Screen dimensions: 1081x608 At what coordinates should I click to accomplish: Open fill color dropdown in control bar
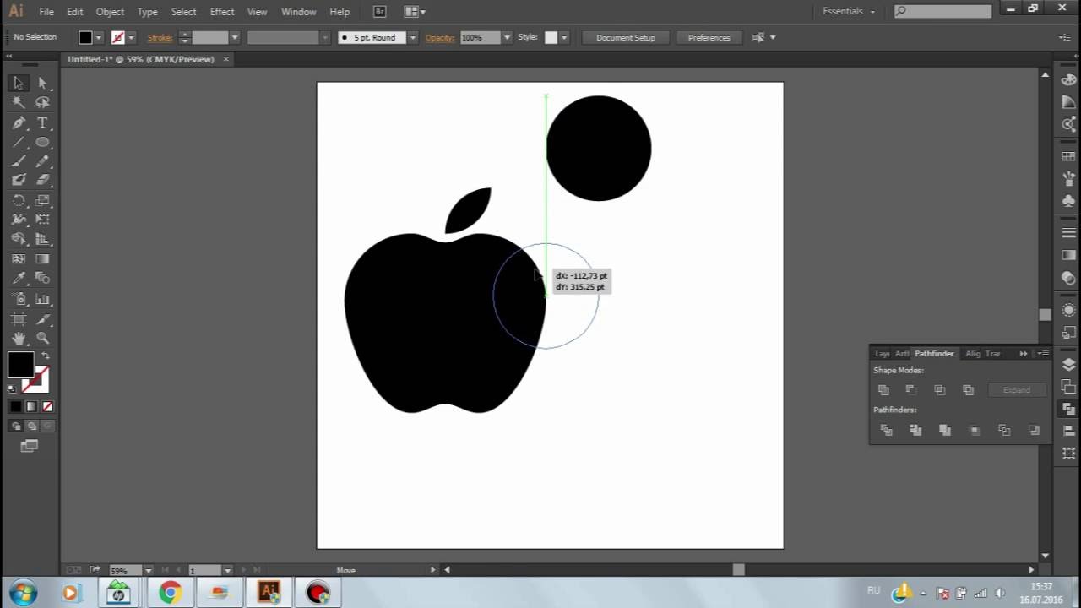pyautogui.click(x=99, y=37)
